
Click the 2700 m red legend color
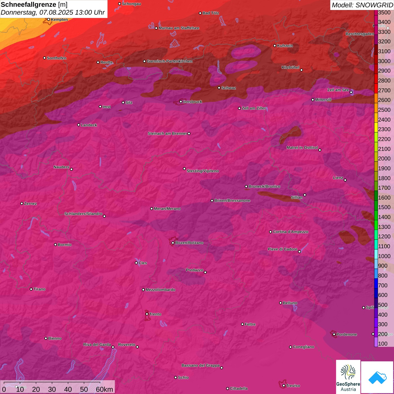(376, 88)
